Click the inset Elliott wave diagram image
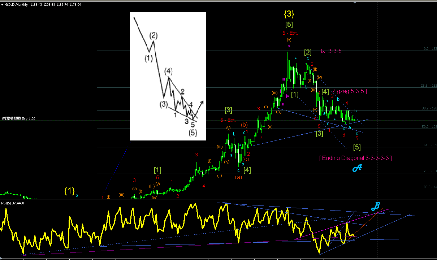 pyautogui.click(x=168, y=76)
